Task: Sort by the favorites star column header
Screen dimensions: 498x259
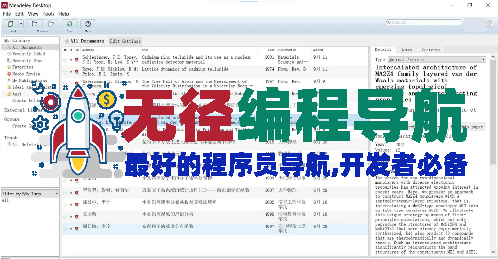Action: click(65, 50)
